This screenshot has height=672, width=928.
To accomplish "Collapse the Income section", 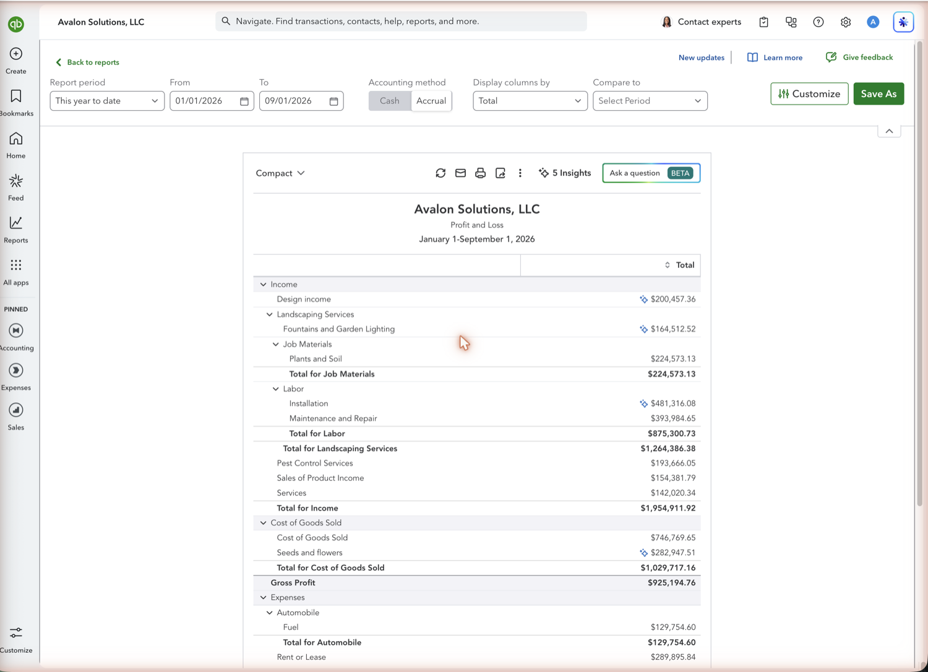I will point(264,285).
